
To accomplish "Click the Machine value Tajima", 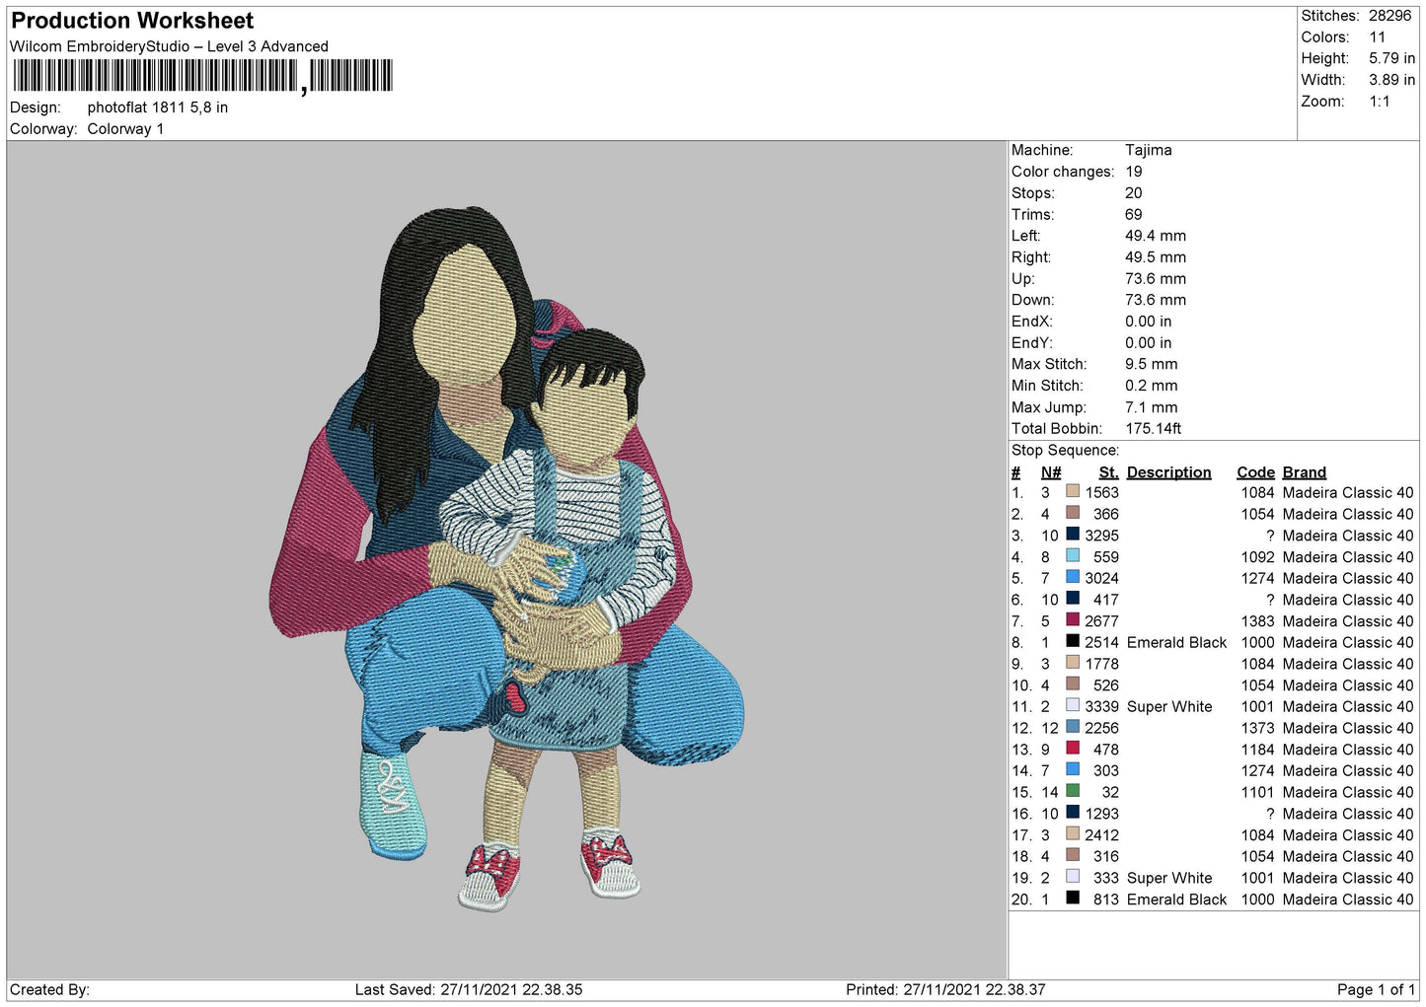I will (x=1149, y=150).
